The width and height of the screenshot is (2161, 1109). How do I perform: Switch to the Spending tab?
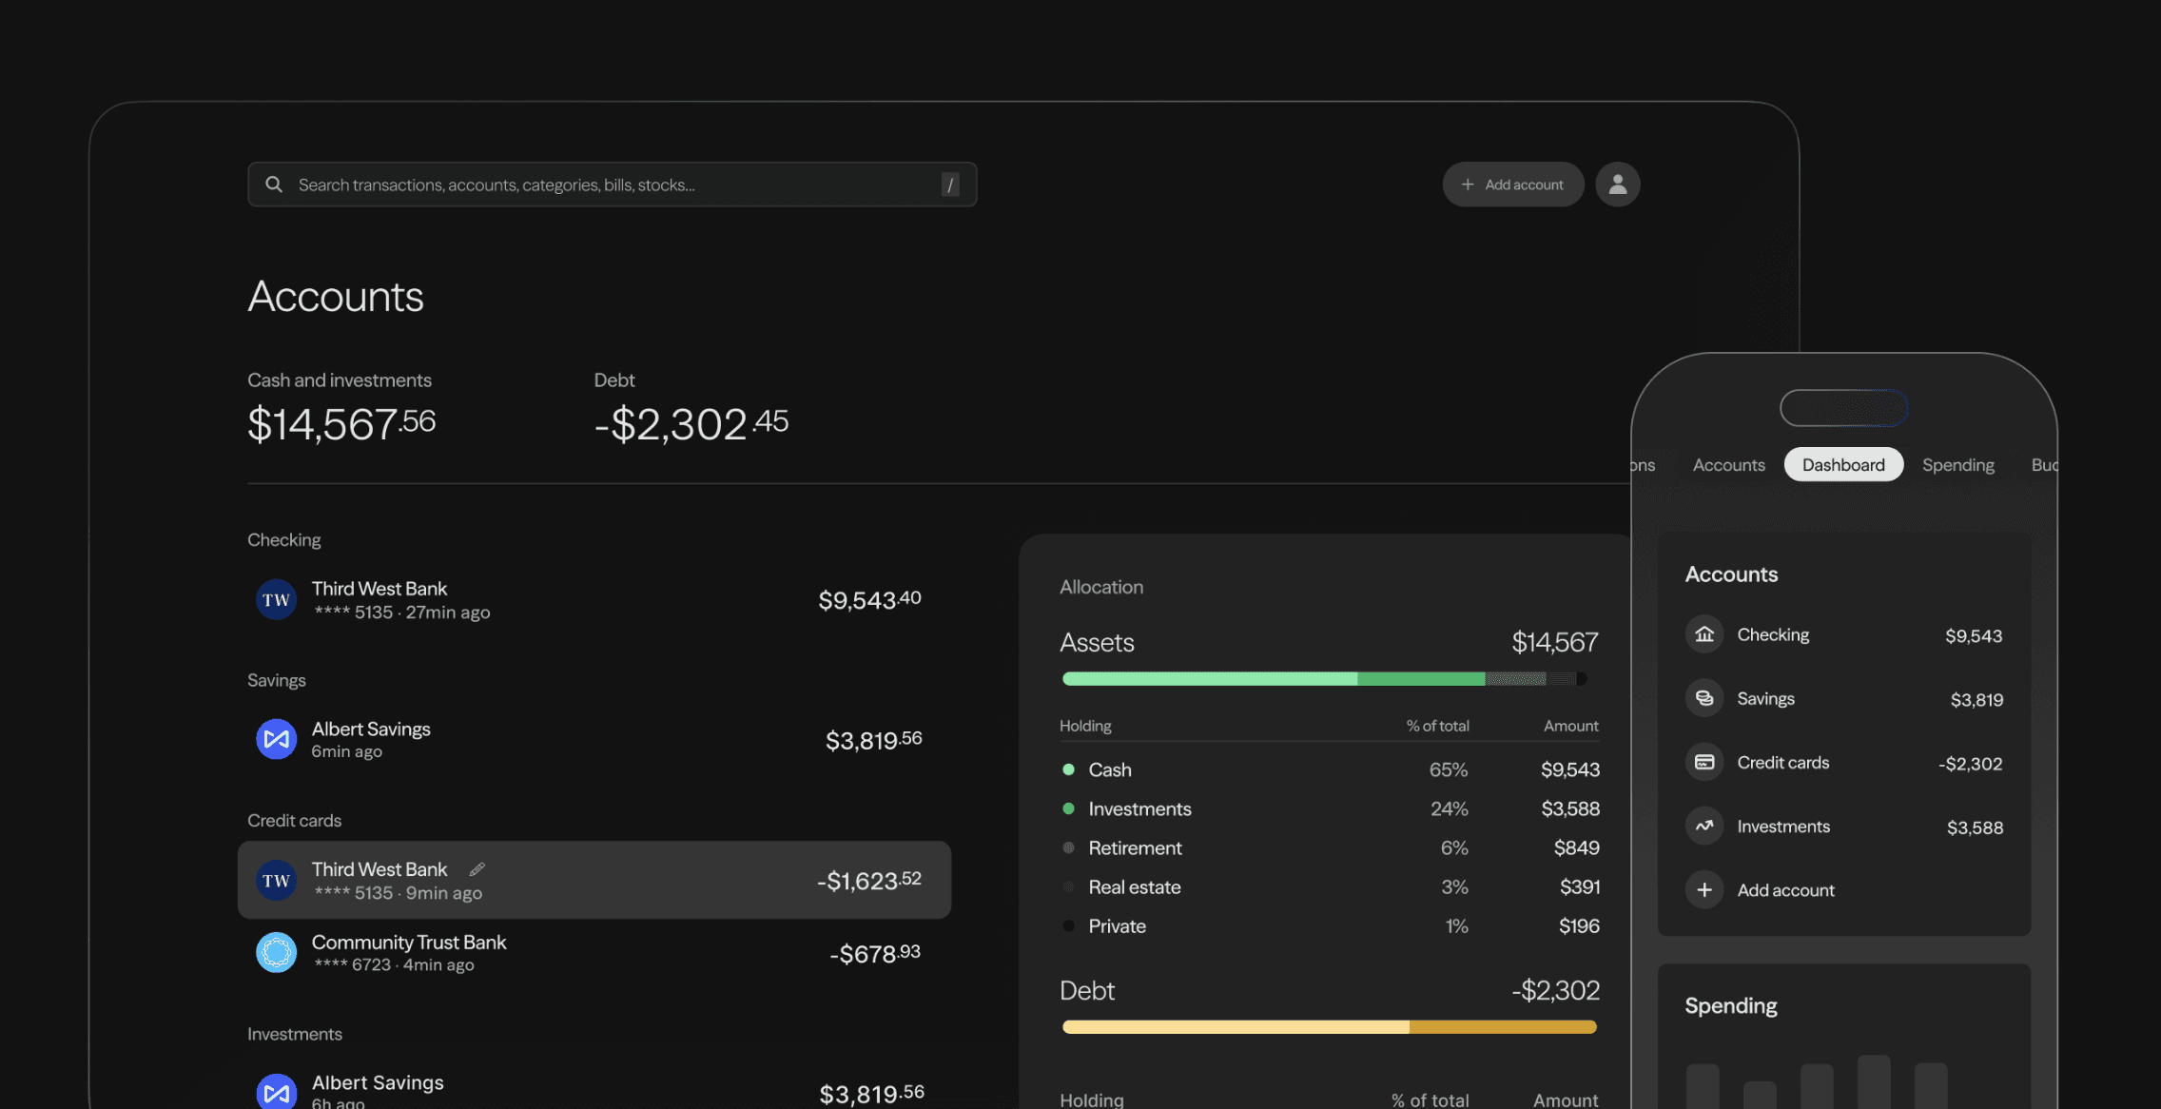(1957, 465)
